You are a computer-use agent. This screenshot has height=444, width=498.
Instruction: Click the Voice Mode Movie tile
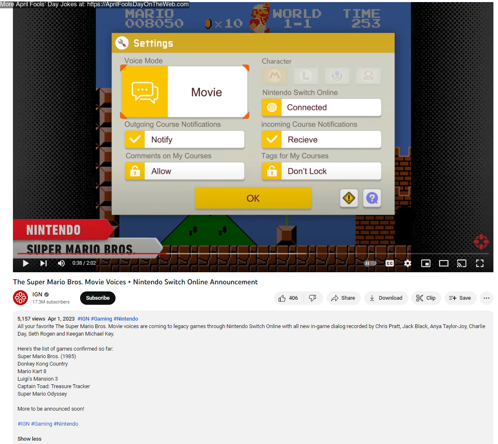pos(184,92)
